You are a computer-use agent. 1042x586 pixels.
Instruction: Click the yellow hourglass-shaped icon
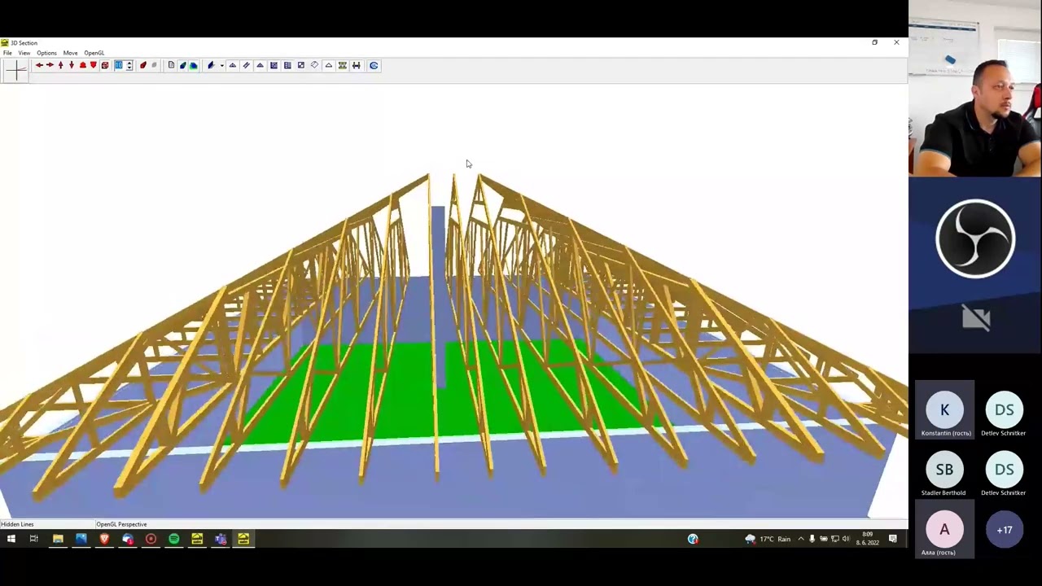click(x=343, y=65)
